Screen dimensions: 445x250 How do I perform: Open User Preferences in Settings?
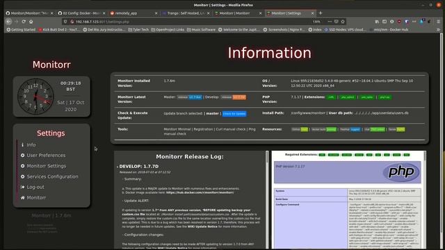[43, 156]
